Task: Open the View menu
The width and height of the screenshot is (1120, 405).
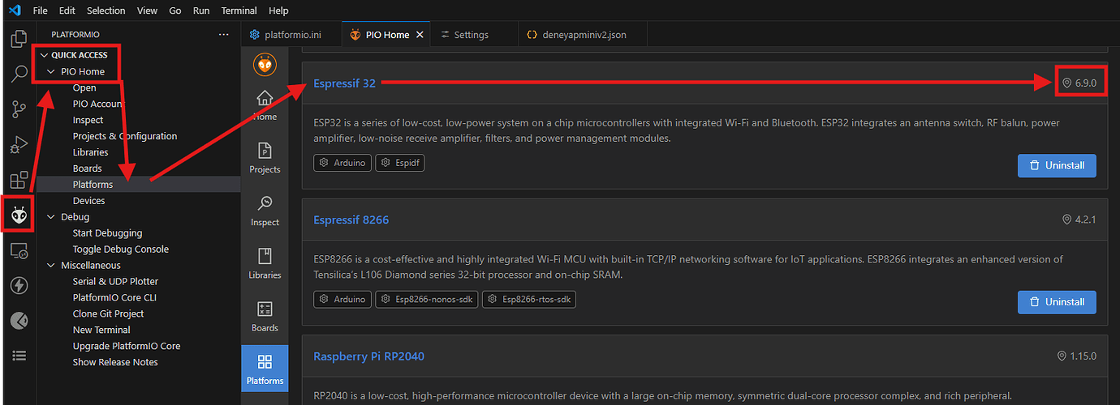Action: click(x=148, y=11)
